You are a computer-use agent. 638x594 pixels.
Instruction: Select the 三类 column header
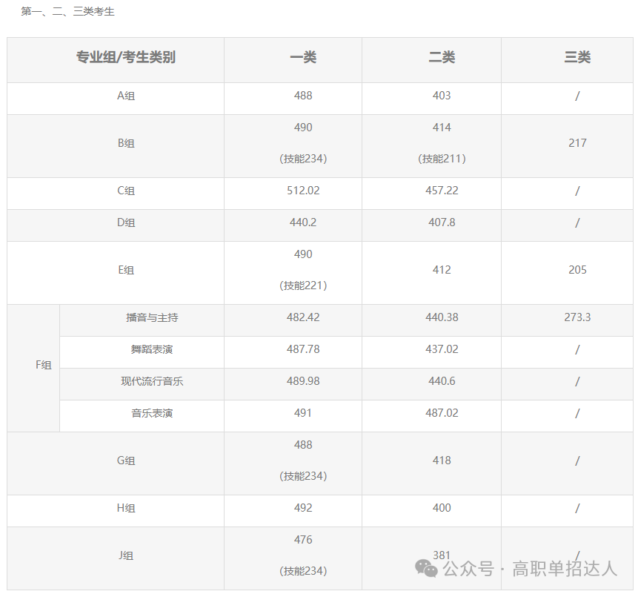[x=577, y=60]
